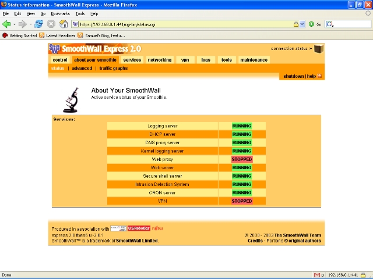Go to the Home page icon

tap(64, 24)
